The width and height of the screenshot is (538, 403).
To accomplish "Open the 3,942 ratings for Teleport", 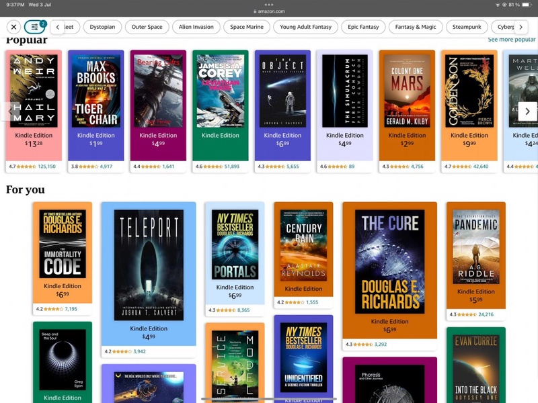I will [x=140, y=351].
